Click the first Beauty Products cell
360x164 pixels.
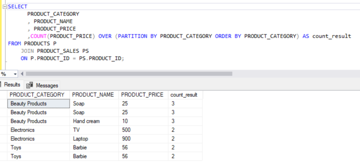coord(28,104)
